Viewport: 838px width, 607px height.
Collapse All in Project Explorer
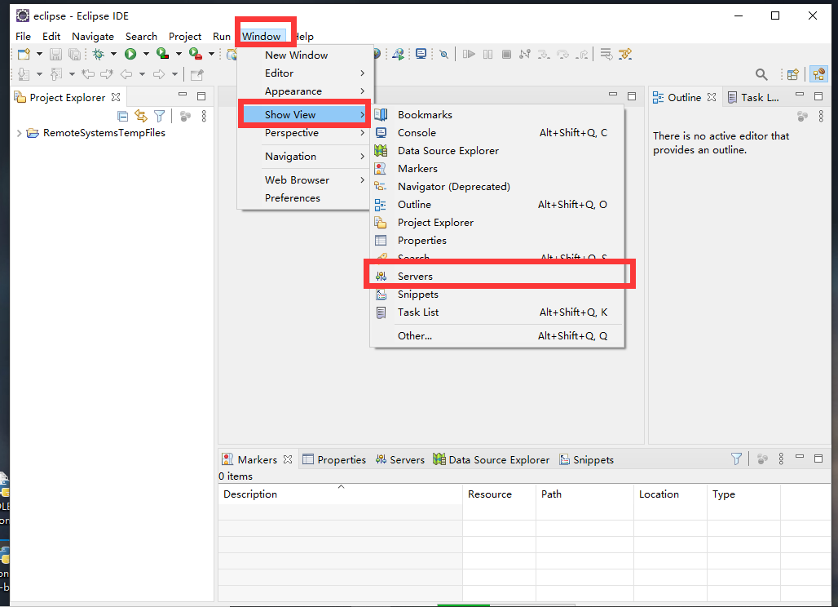click(122, 116)
